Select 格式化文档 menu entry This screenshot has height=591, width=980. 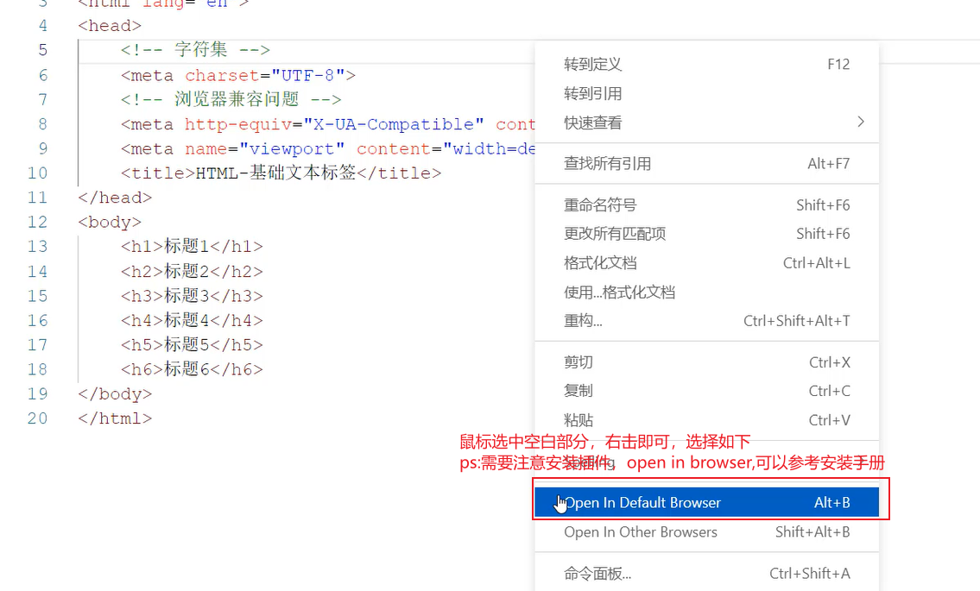tap(706, 263)
